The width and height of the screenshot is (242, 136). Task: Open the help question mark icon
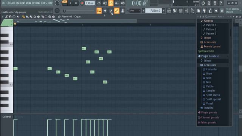pyautogui.click(x=221, y=3)
